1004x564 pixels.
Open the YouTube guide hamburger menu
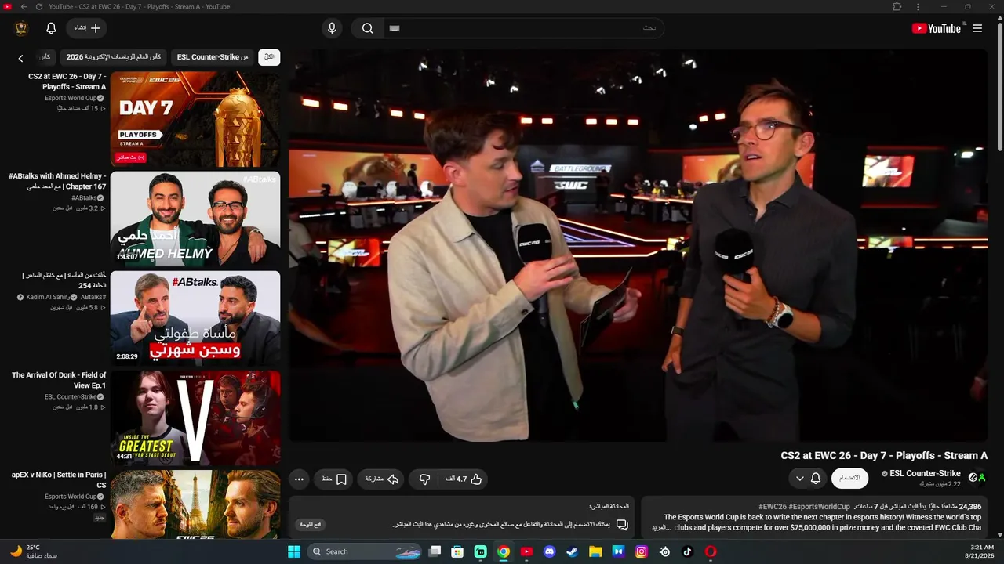click(977, 28)
